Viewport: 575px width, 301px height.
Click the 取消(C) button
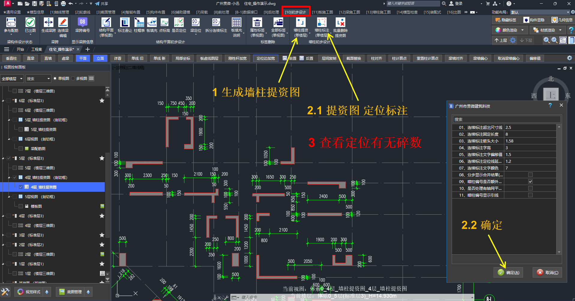[548, 272]
